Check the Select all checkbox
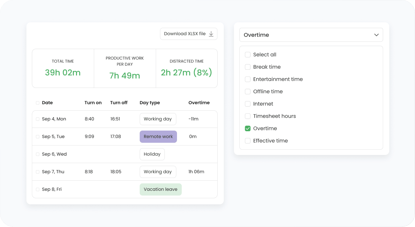The width and height of the screenshot is (415, 227). (248, 55)
